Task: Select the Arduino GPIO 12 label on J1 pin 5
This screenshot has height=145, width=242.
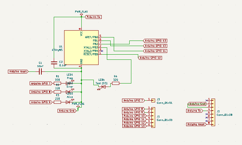Action: coord(134,123)
